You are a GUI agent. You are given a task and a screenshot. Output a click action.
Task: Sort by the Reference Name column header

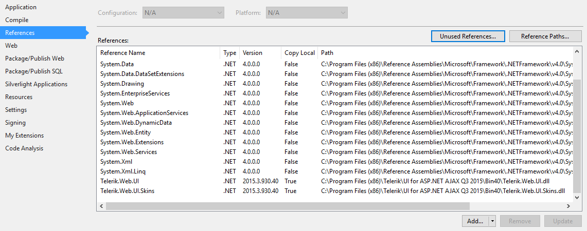[x=123, y=53]
